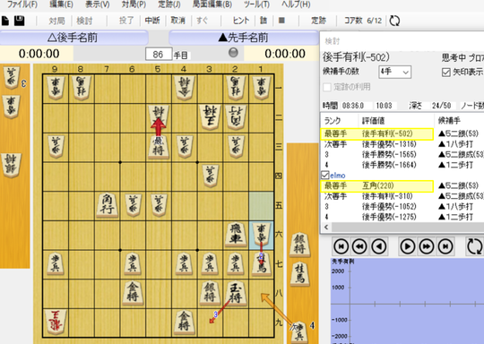Click the 検討 toolbar button
This screenshot has height=344, width=484.
tap(84, 21)
